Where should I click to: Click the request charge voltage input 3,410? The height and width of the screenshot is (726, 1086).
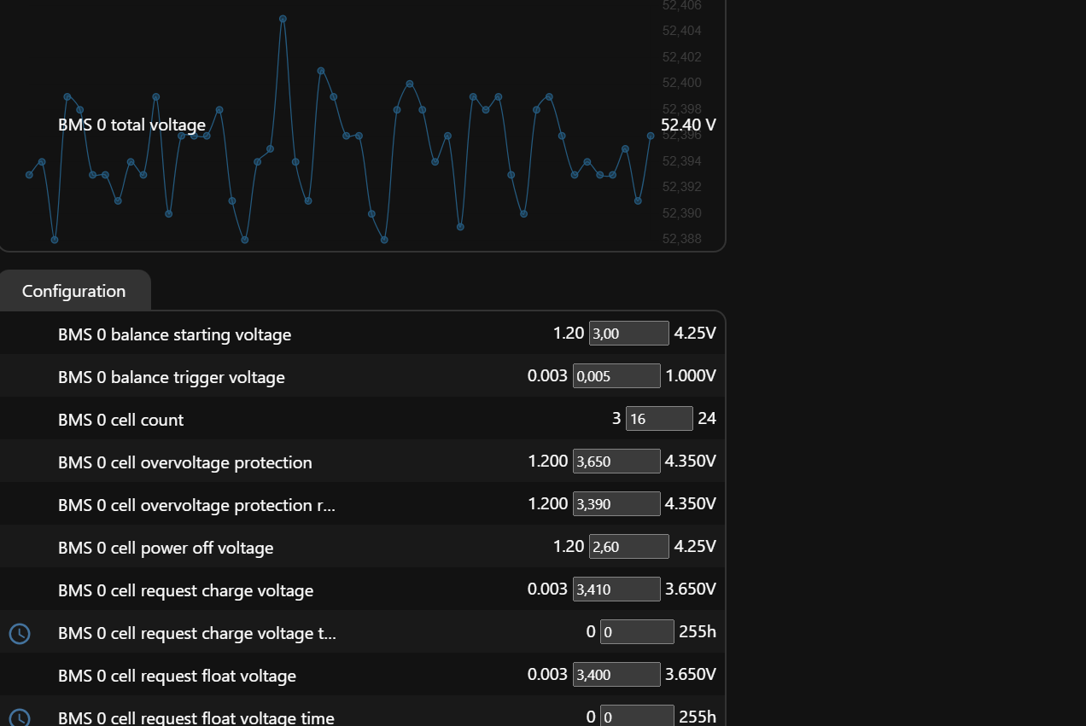point(616,590)
